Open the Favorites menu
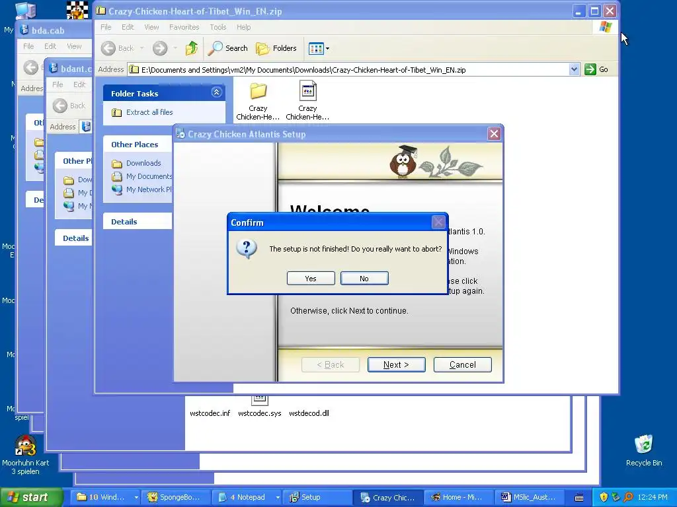The image size is (677, 507). (x=184, y=27)
